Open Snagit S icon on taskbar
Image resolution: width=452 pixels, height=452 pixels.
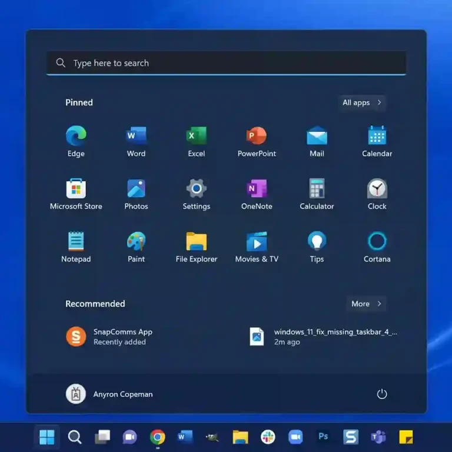(x=351, y=437)
